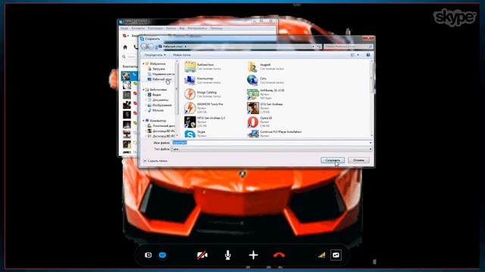Mute the microphone in call bar

[x=227, y=255]
